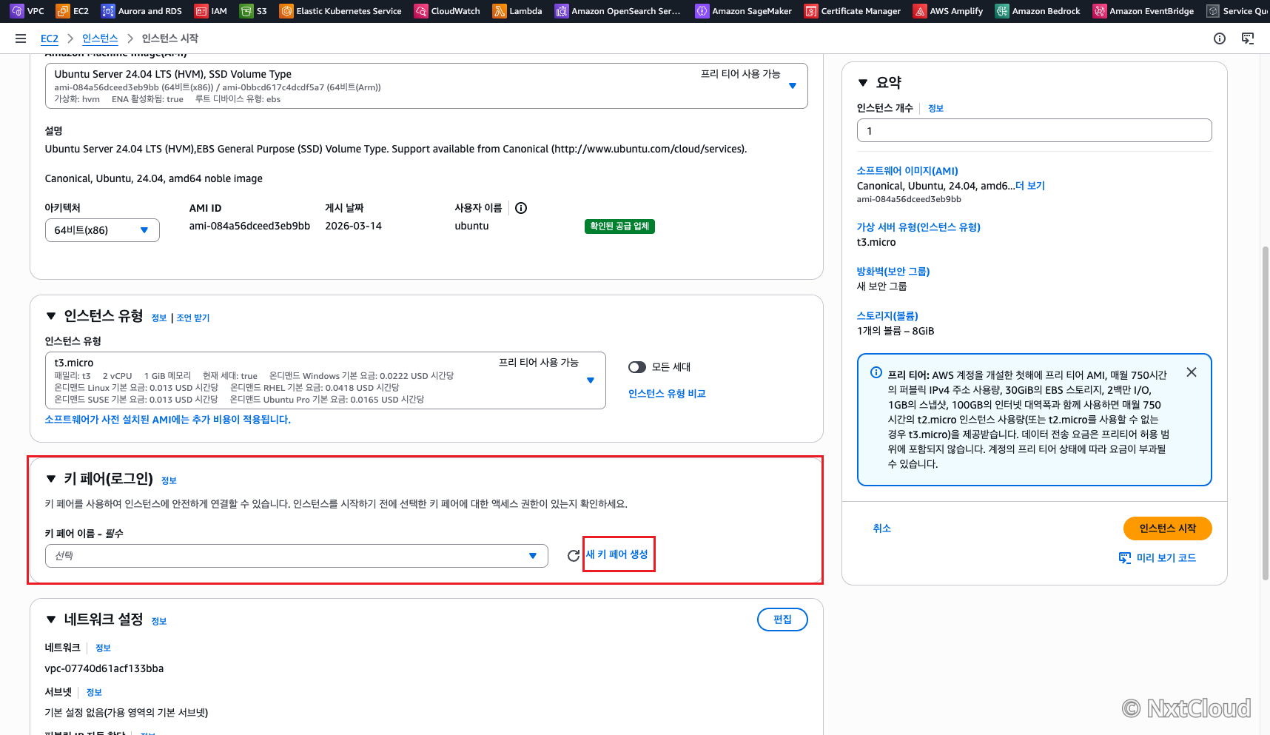
Task: Open the Lambda service shortcut
Action: pos(517,11)
